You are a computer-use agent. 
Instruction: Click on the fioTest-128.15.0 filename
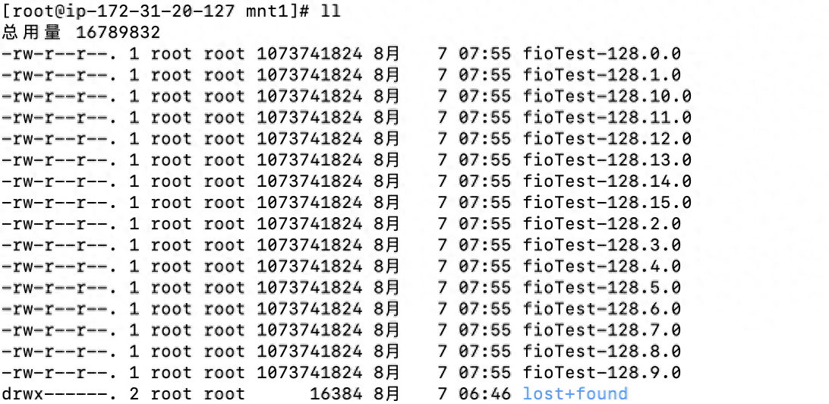tap(607, 203)
